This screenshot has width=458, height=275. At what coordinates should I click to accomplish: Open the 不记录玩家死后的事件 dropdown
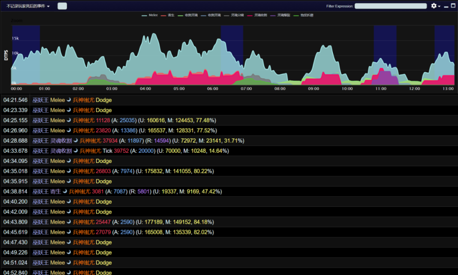[28, 6]
